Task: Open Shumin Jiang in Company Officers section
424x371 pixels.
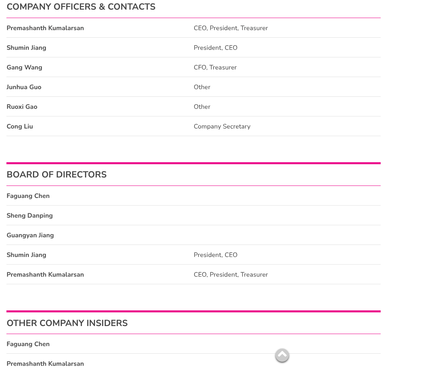Action: click(x=26, y=48)
